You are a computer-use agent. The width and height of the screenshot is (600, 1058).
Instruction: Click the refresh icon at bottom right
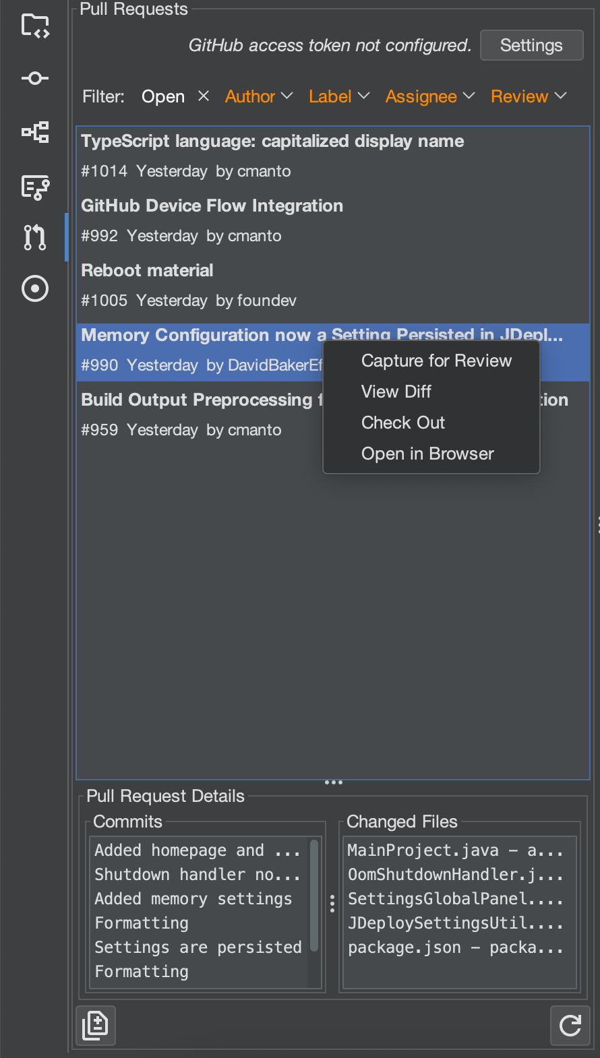point(570,1025)
